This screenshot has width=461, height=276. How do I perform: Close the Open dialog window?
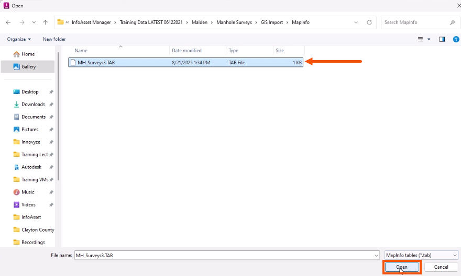point(458,6)
